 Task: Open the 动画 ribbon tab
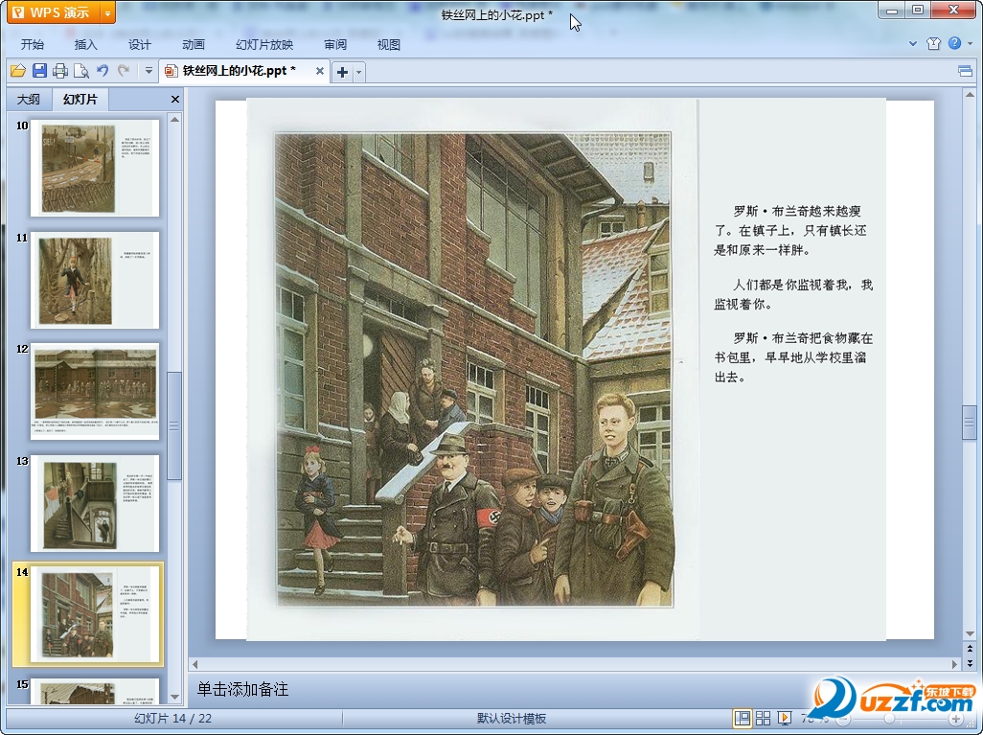coord(194,44)
